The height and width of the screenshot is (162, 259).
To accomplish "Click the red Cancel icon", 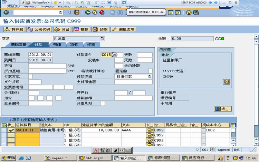I will point(102,12).
